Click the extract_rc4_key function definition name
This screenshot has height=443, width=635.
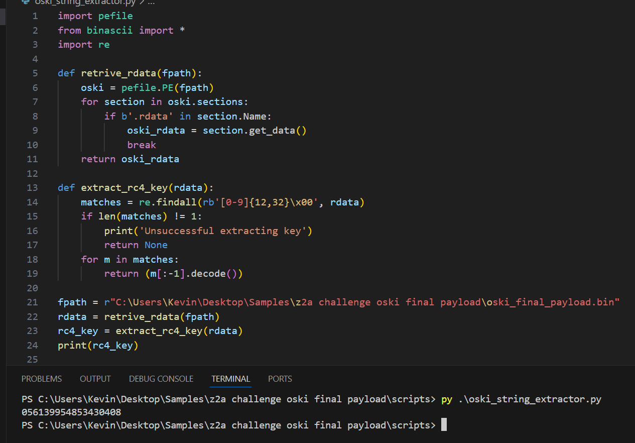click(x=124, y=188)
